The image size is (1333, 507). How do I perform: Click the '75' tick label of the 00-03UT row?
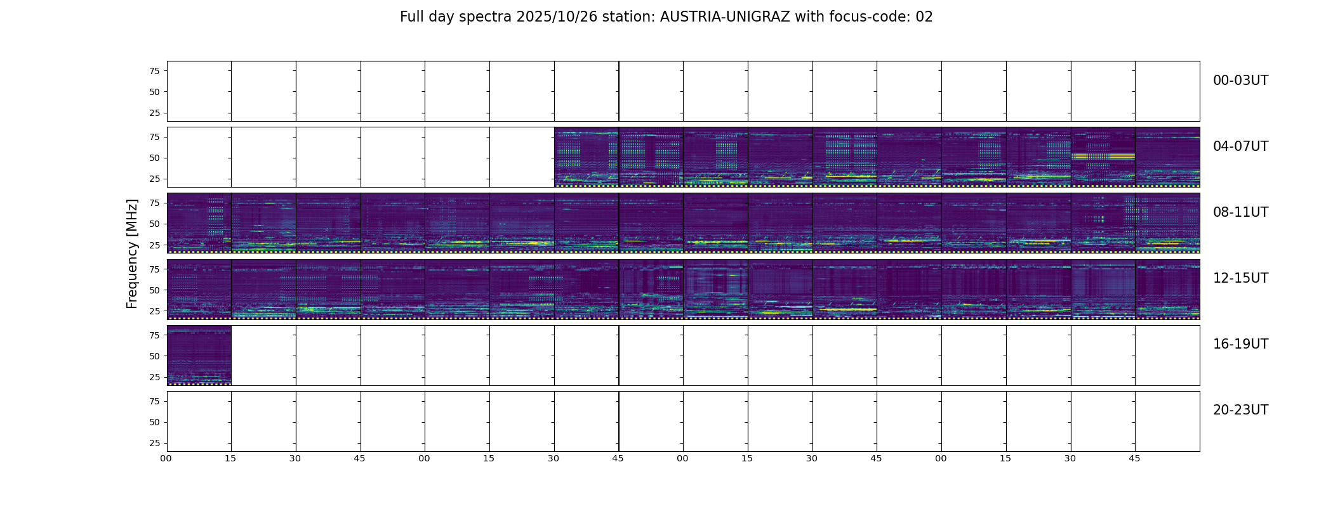(154, 71)
